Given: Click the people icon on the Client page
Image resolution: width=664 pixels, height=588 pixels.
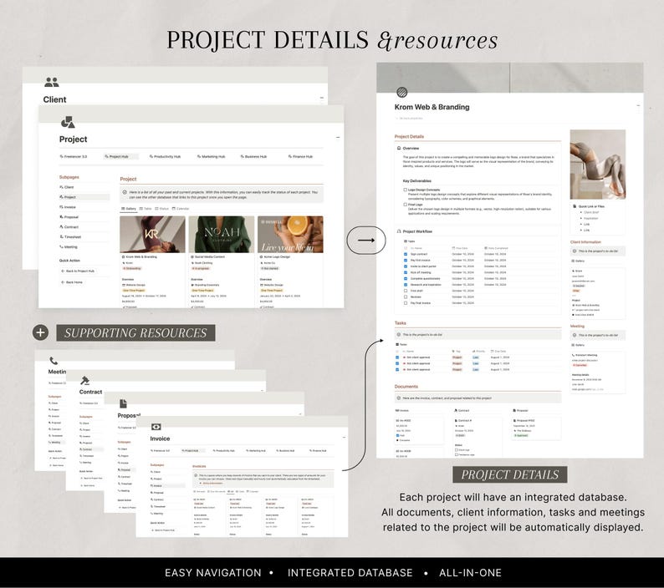Looking at the screenshot, I should (52, 82).
